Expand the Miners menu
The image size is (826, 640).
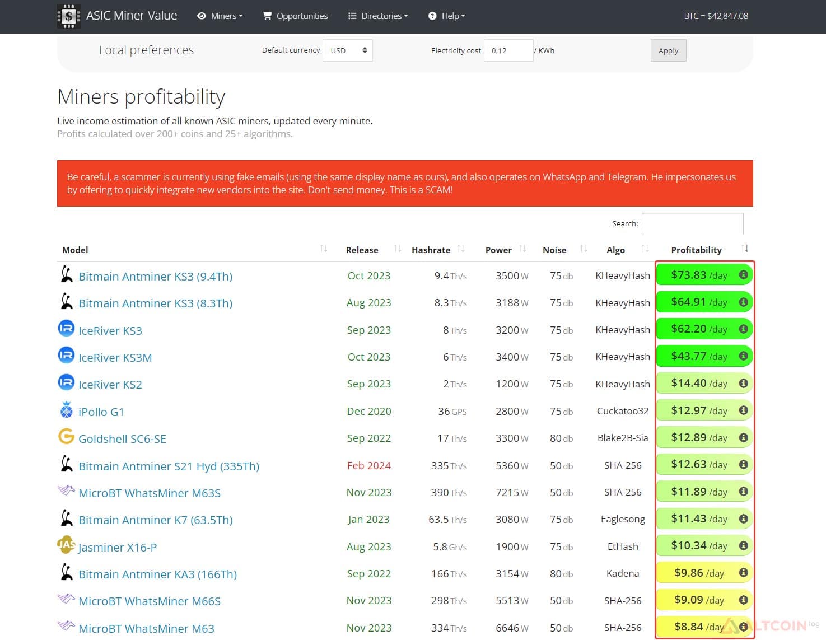[x=220, y=16]
